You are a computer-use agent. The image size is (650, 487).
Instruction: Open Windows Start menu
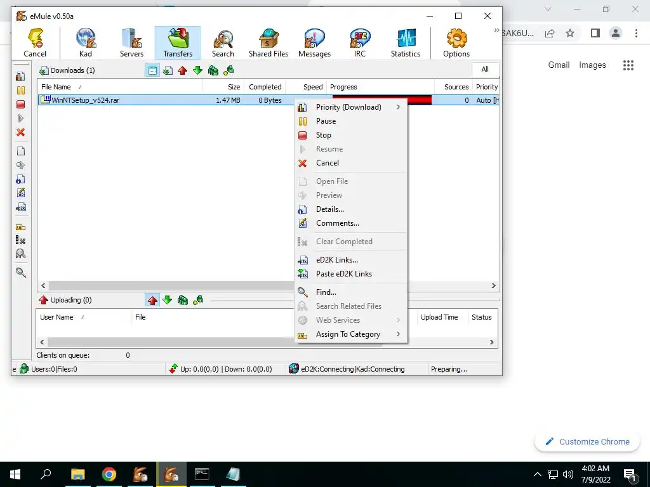point(15,474)
